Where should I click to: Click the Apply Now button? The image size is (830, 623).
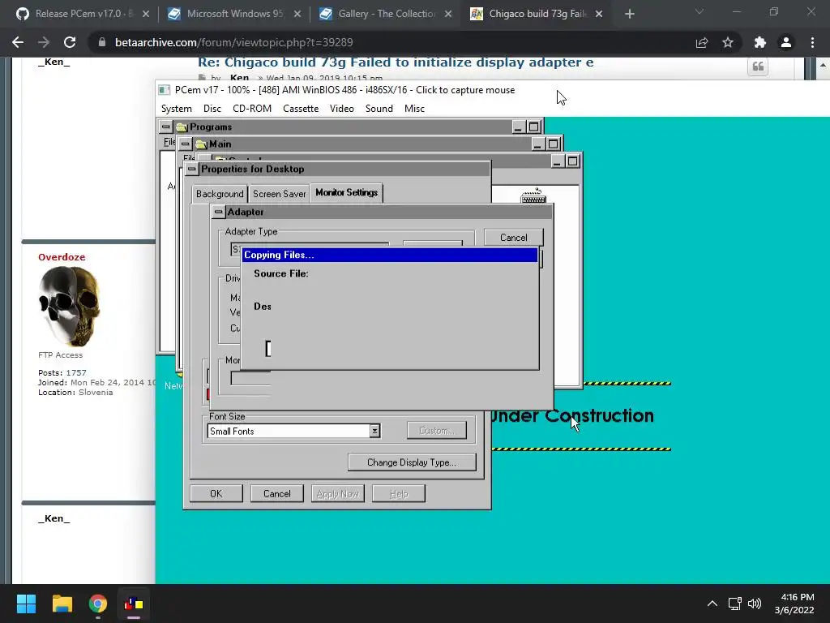coord(338,494)
